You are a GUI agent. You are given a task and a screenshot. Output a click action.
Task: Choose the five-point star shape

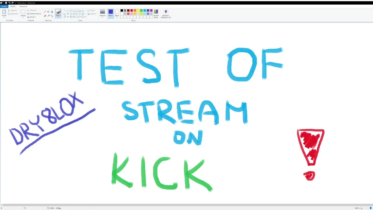[71, 17]
